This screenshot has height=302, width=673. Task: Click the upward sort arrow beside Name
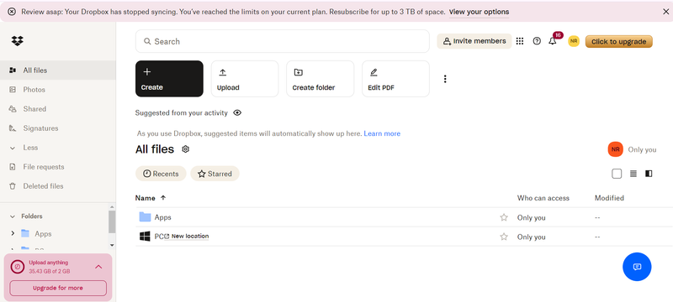[163, 198]
